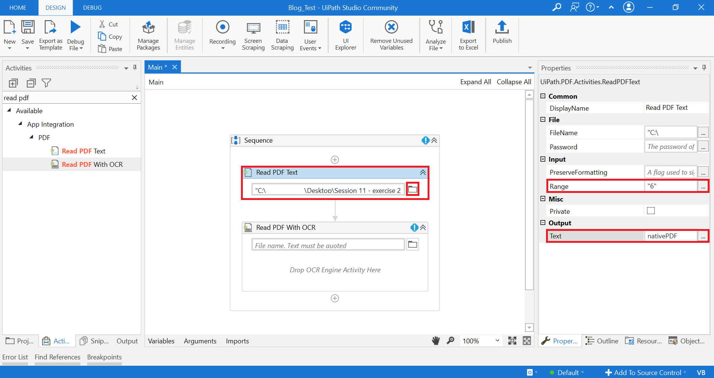
Task: Open the Arguments panel
Action: click(x=200, y=341)
